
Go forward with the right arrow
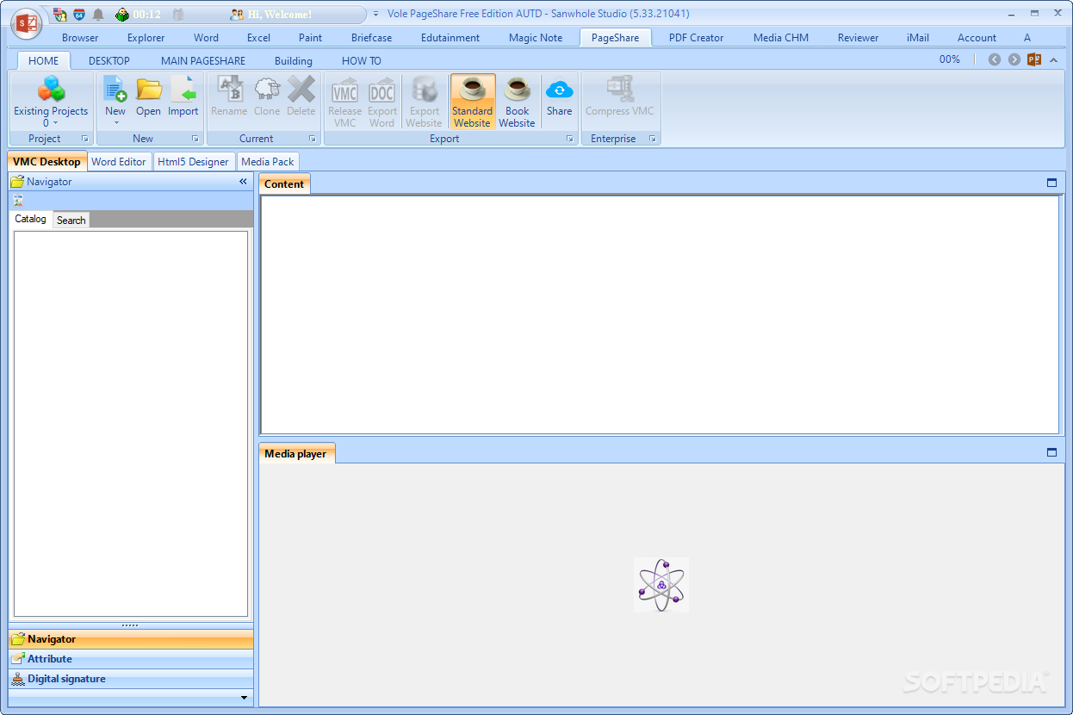(x=1014, y=59)
